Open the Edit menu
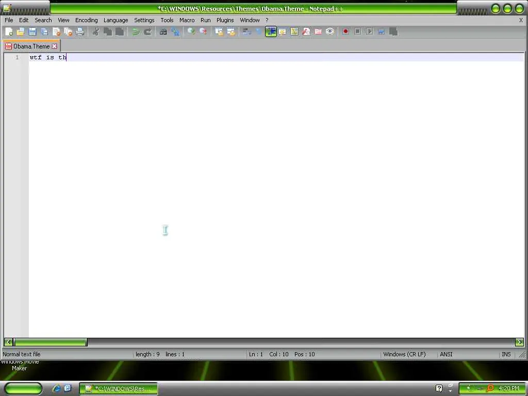 pos(24,20)
